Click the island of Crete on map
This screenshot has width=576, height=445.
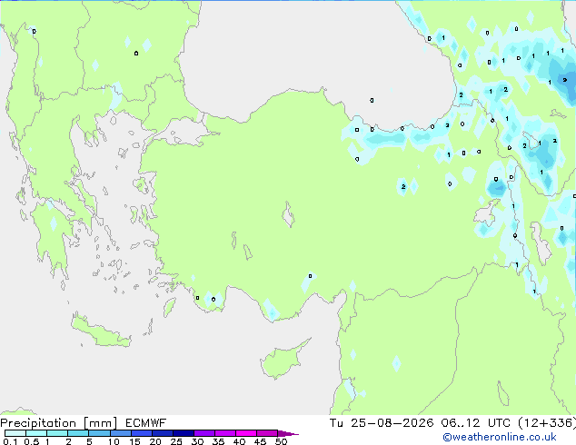[100, 332]
